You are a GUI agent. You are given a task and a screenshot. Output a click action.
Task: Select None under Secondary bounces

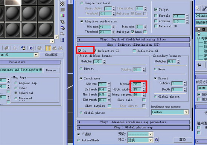[x=155, y=69]
